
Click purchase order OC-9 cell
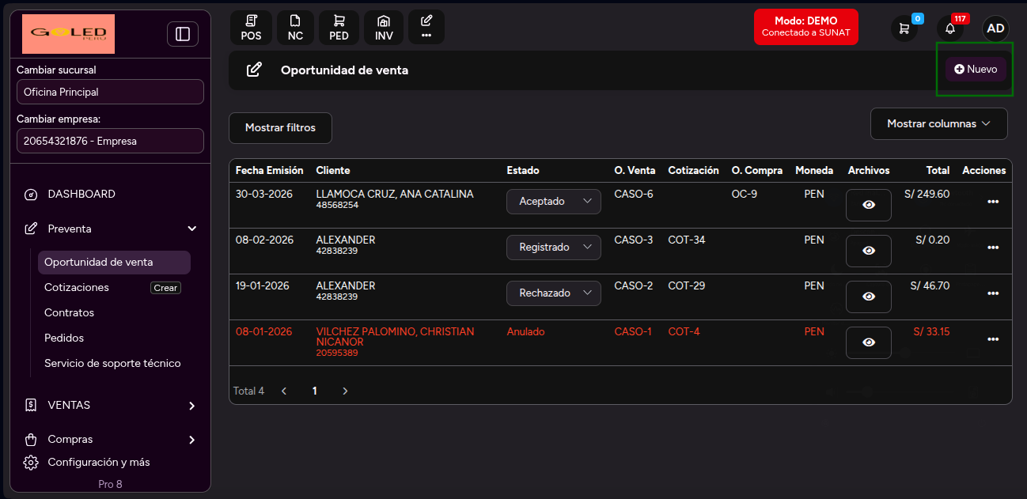745,195
